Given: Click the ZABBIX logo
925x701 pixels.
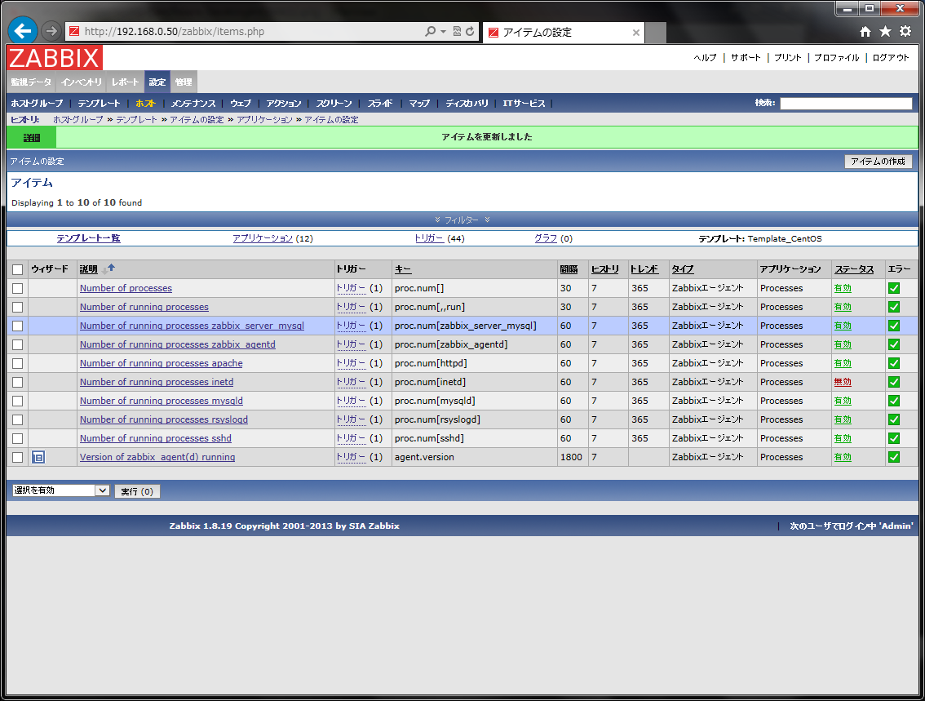Looking at the screenshot, I should pos(55,58).
